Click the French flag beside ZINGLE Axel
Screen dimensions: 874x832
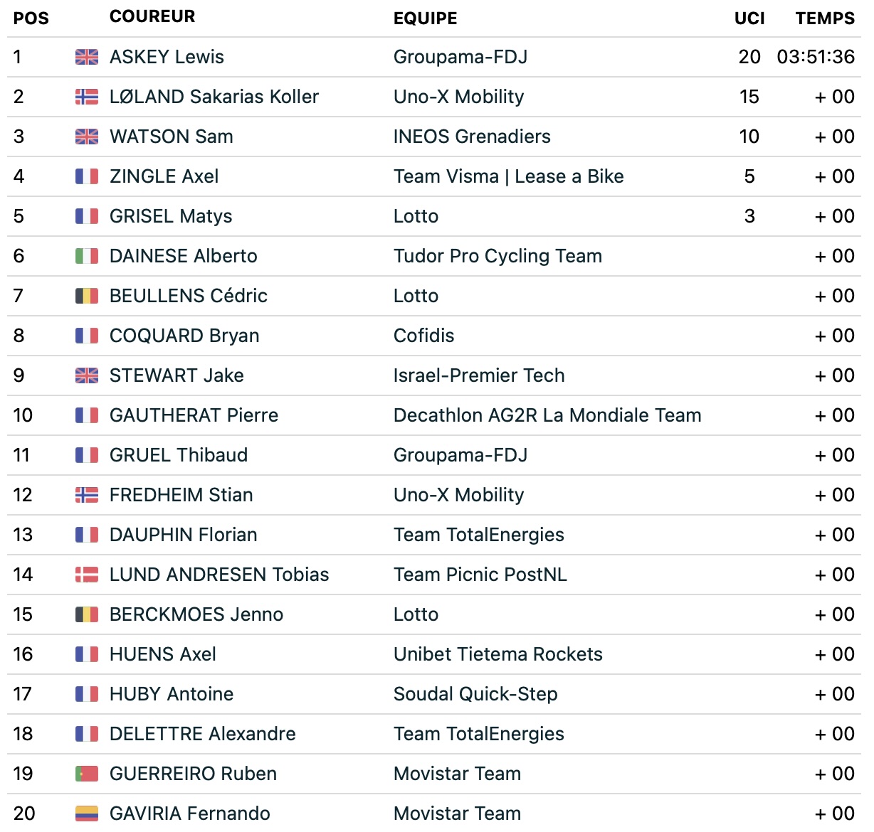coord(87,176)
